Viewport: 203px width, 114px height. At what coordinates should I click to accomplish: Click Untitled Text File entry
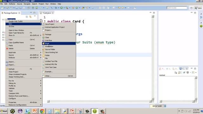coord(59,61)
